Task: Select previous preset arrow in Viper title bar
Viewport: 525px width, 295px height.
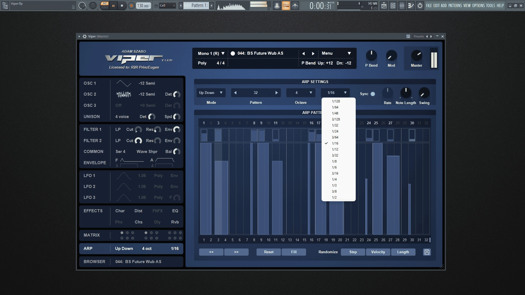Action: pyautogui.click(x=427, y=36)
